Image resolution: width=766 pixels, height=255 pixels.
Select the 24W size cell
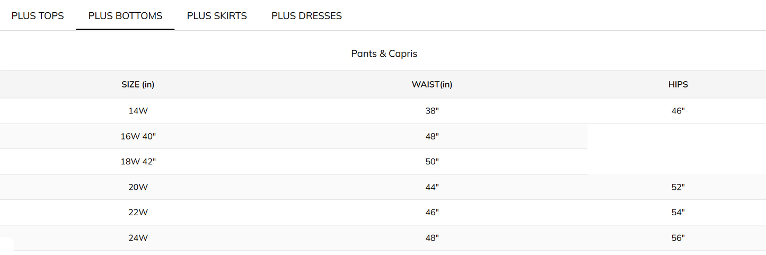click(138, 238)
